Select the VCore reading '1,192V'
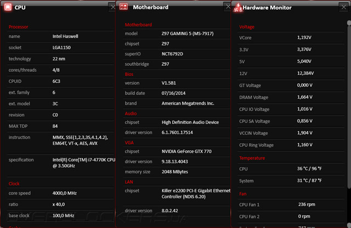Viewport: 351px width, 228px height. click(304, 37)
